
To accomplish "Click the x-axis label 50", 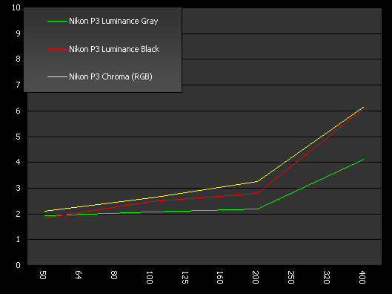I will pos(43,275).
